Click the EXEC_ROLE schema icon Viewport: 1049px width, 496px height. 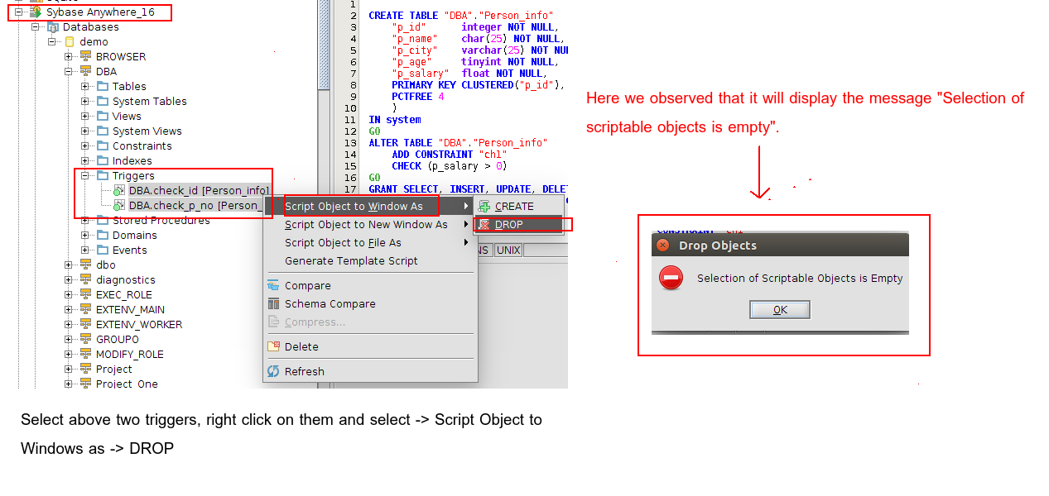[85, 295]
